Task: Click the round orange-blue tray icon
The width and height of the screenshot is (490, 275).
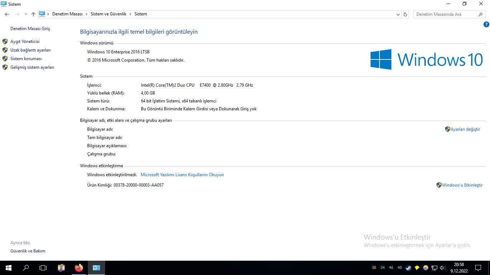Action: pos(426,268)
